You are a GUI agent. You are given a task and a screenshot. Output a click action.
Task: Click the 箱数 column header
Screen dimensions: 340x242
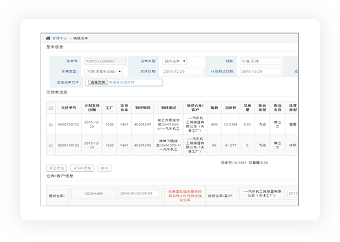click(x=214, y=108)
